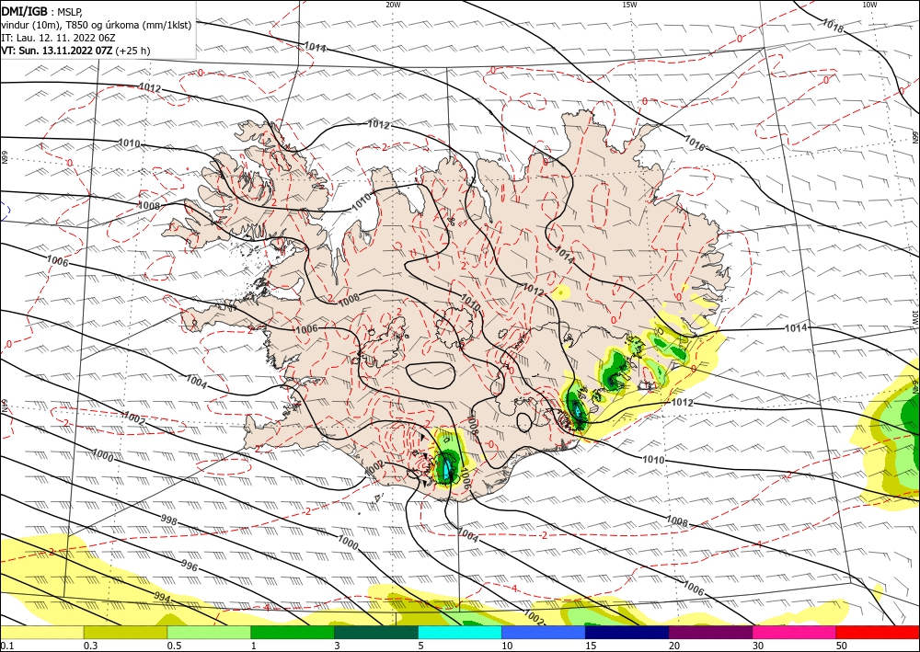Click the "0.5" legend scale value
This screenshot has height=652, width=920.
(x=174, y=646)
